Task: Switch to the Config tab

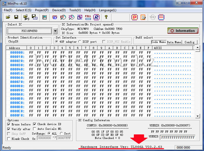Action: [190, 42]
